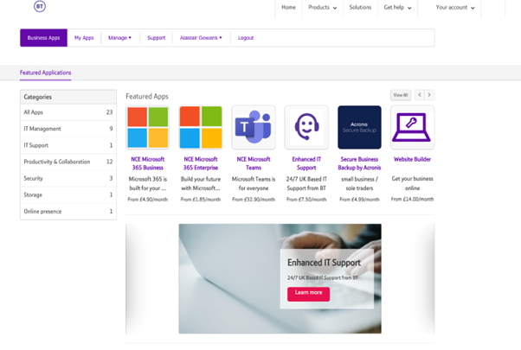Click 'From £4.90/month' price text
The image size is (521, 350).
(147, 200)
